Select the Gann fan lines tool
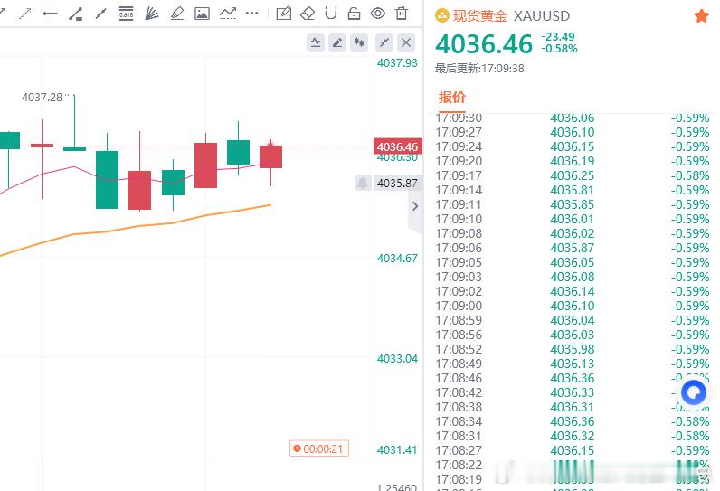Image resolution: width=720 pixels, height=491 pixels. pos(152,14)
